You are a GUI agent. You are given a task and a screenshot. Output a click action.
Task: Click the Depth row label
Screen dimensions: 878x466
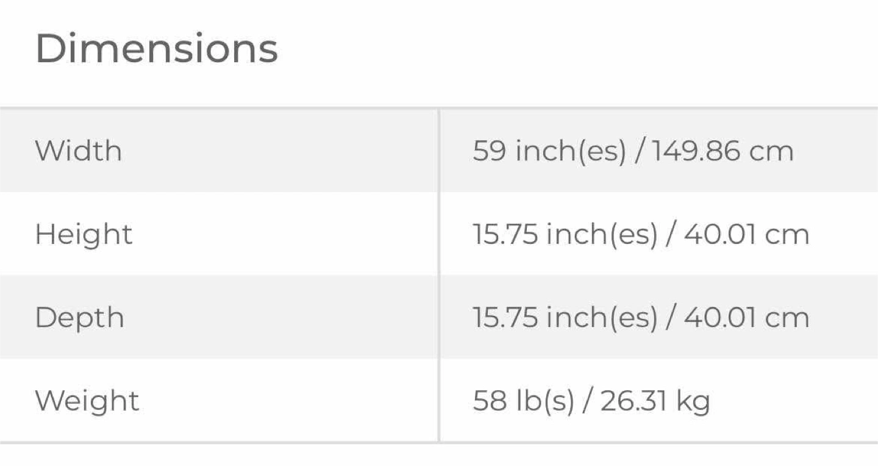(x=79, y=318)
